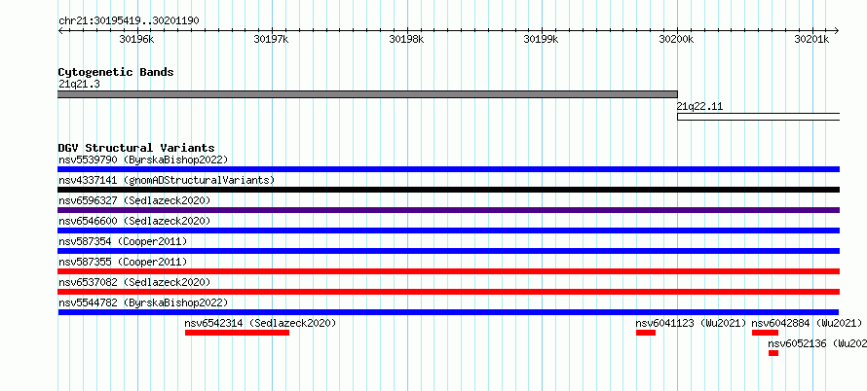
Task: Click the nsv6041123 (Wu2021) label
Action: coord(692,323)
